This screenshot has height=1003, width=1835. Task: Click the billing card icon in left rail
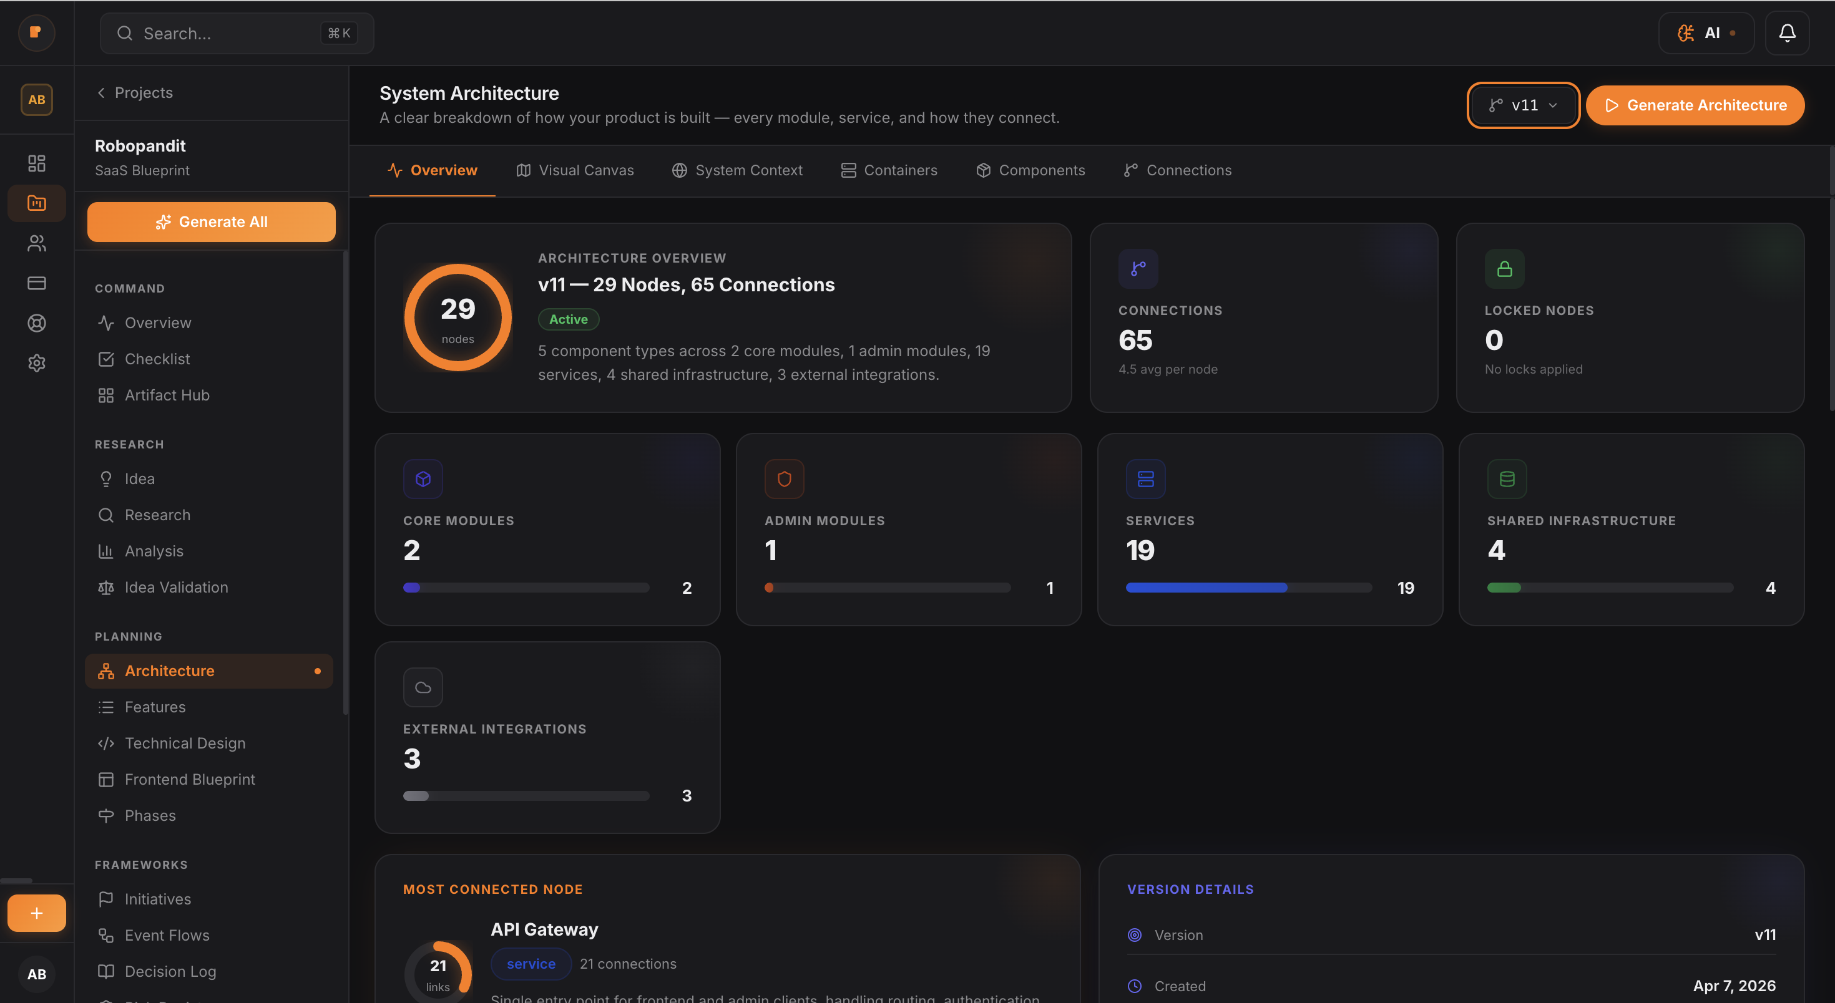tap(36, 283)
